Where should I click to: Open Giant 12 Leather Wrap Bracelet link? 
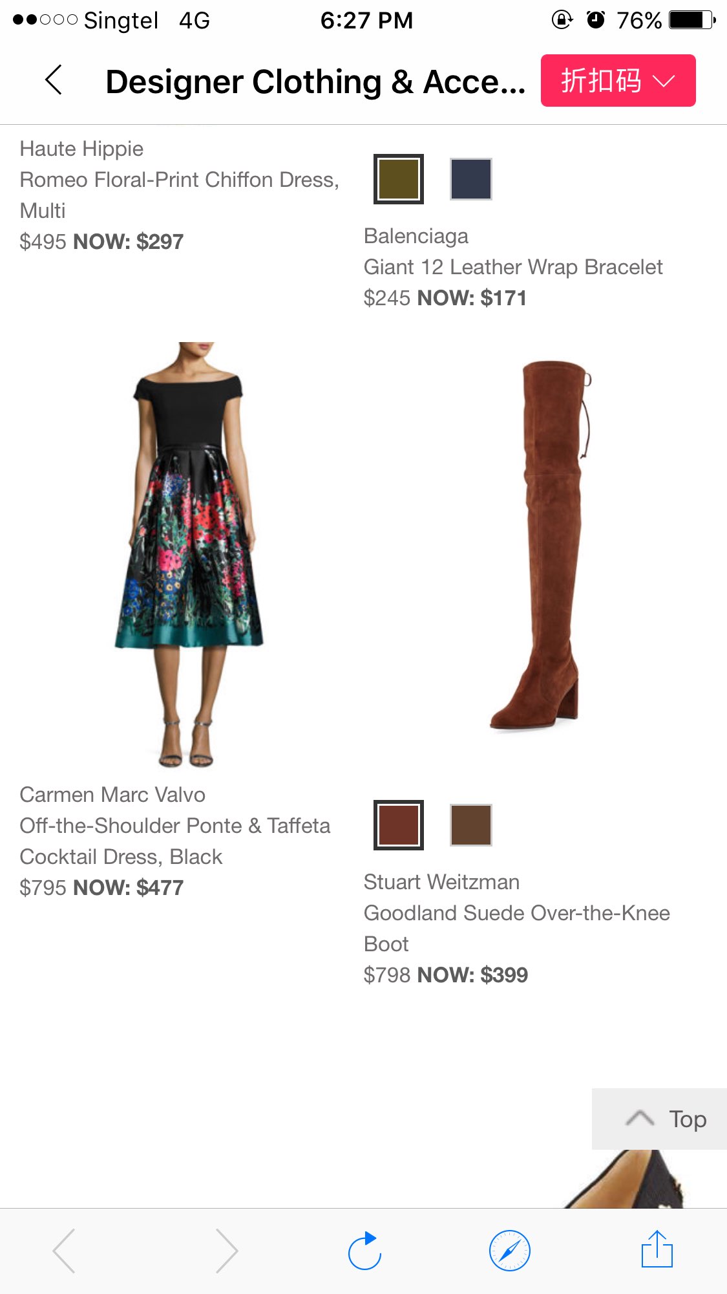pos(513,267)
